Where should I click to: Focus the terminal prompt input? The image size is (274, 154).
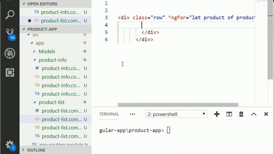pos(168,130)
